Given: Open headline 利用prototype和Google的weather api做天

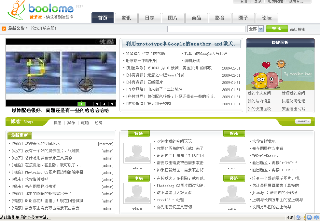Looking at the screenshot, I should [180, 44].
